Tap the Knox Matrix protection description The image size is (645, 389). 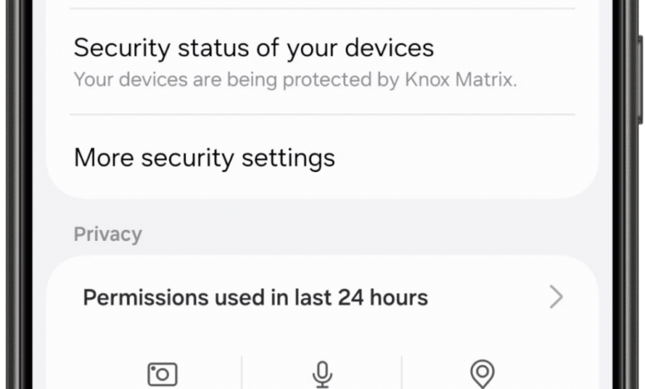tap(294, 79)
